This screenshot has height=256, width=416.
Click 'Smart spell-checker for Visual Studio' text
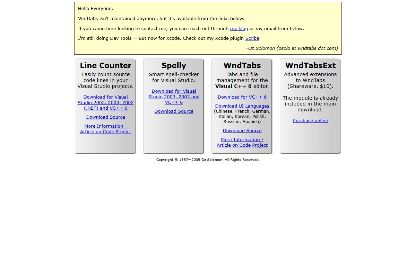coord(174,77)
